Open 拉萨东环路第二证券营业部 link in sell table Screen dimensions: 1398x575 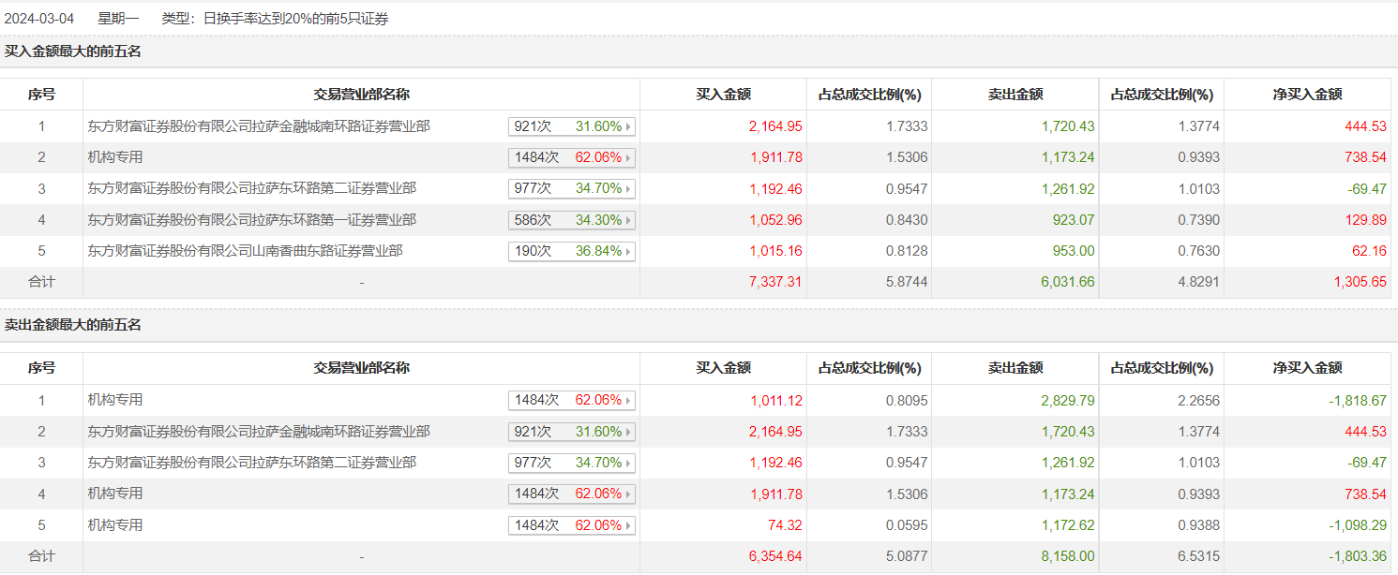pyautogui.click(x=252, y=463)
